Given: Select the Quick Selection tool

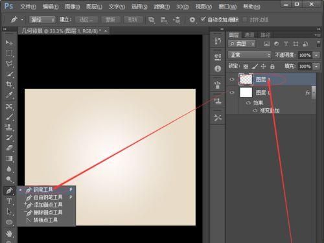Looking at the screenshot, I should pos(9,74).
